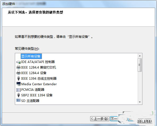Click the hardware list scroll down arrow
The height and width of the screenshot is (126, 157).
(x=140, y=102)
